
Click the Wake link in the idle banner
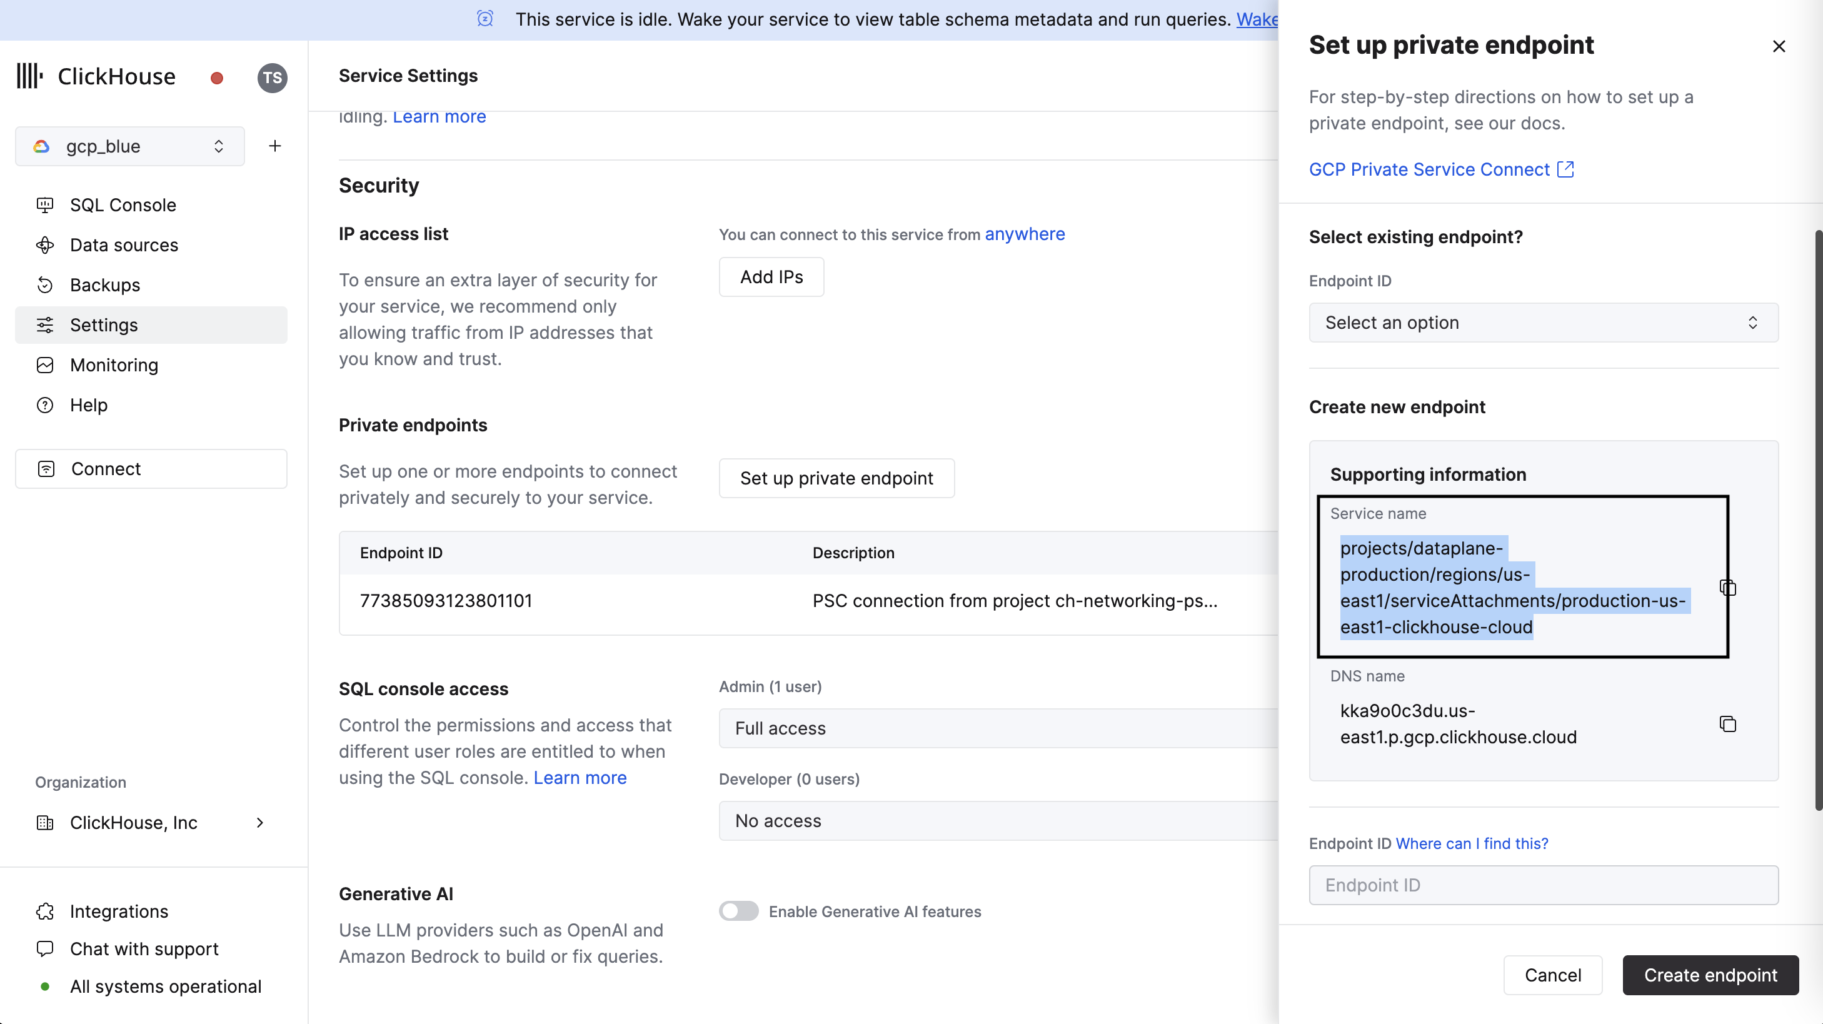pyautogui.click(x=1257, y=19)
